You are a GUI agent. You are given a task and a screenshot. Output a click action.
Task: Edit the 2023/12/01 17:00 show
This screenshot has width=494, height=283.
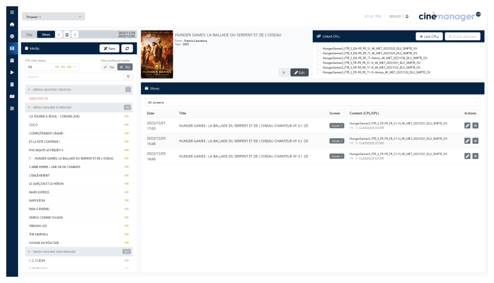[467, 125]
